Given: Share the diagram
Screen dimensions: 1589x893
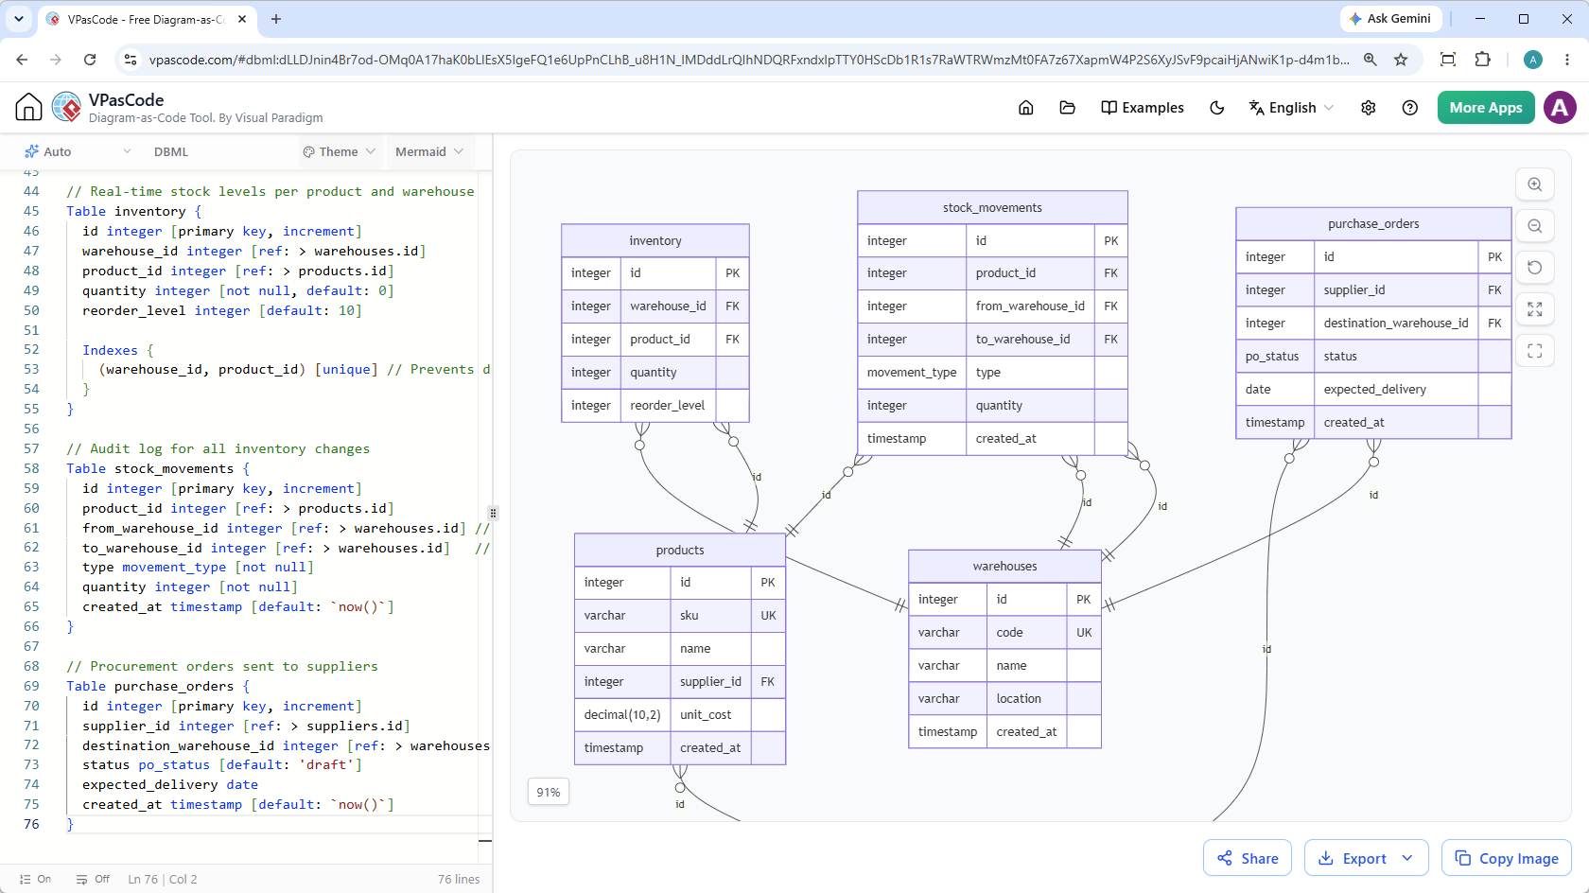Looking at the screenshot, I should [1248, 858].
